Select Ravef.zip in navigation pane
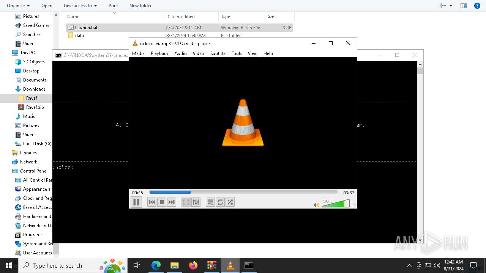Screen dimensions: 486x273 [x=35, y=107]
